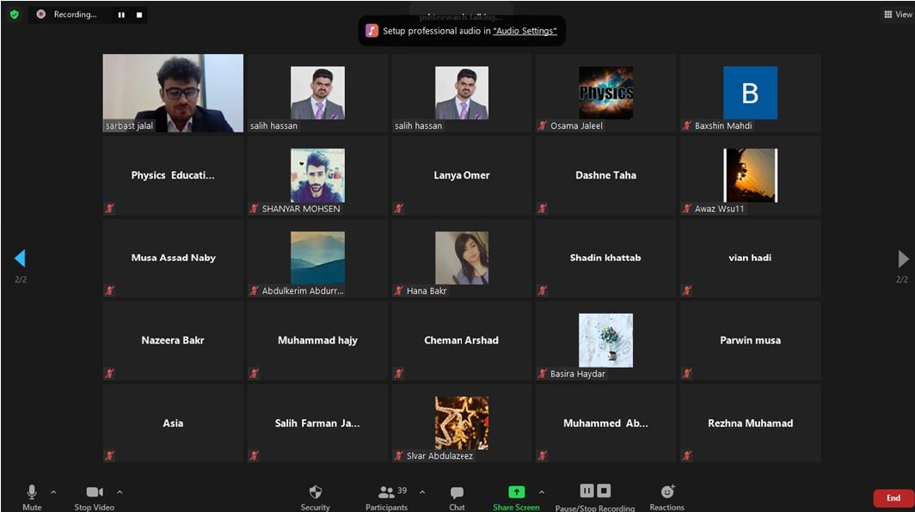Expand audio options arrow next to Mute
The image size is (915, 512).
(53, 492)
